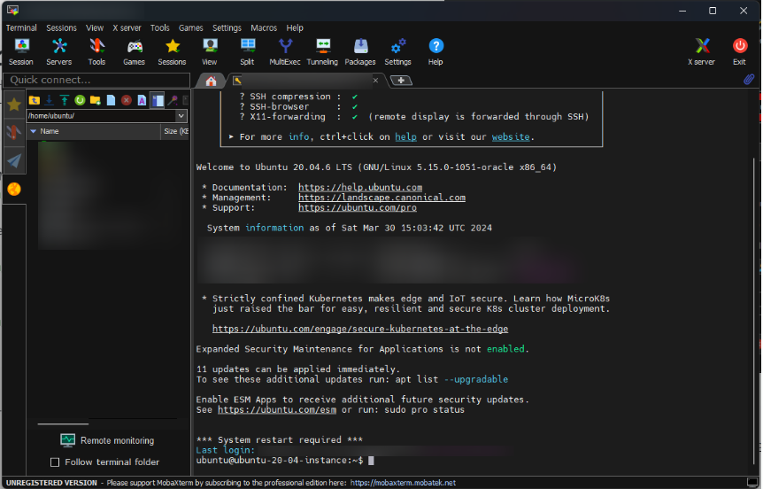Open the secure-kubernetes-at-the-edge link
Image resolution: width=763 pixels, height=489 pixels.
[360, 329]
